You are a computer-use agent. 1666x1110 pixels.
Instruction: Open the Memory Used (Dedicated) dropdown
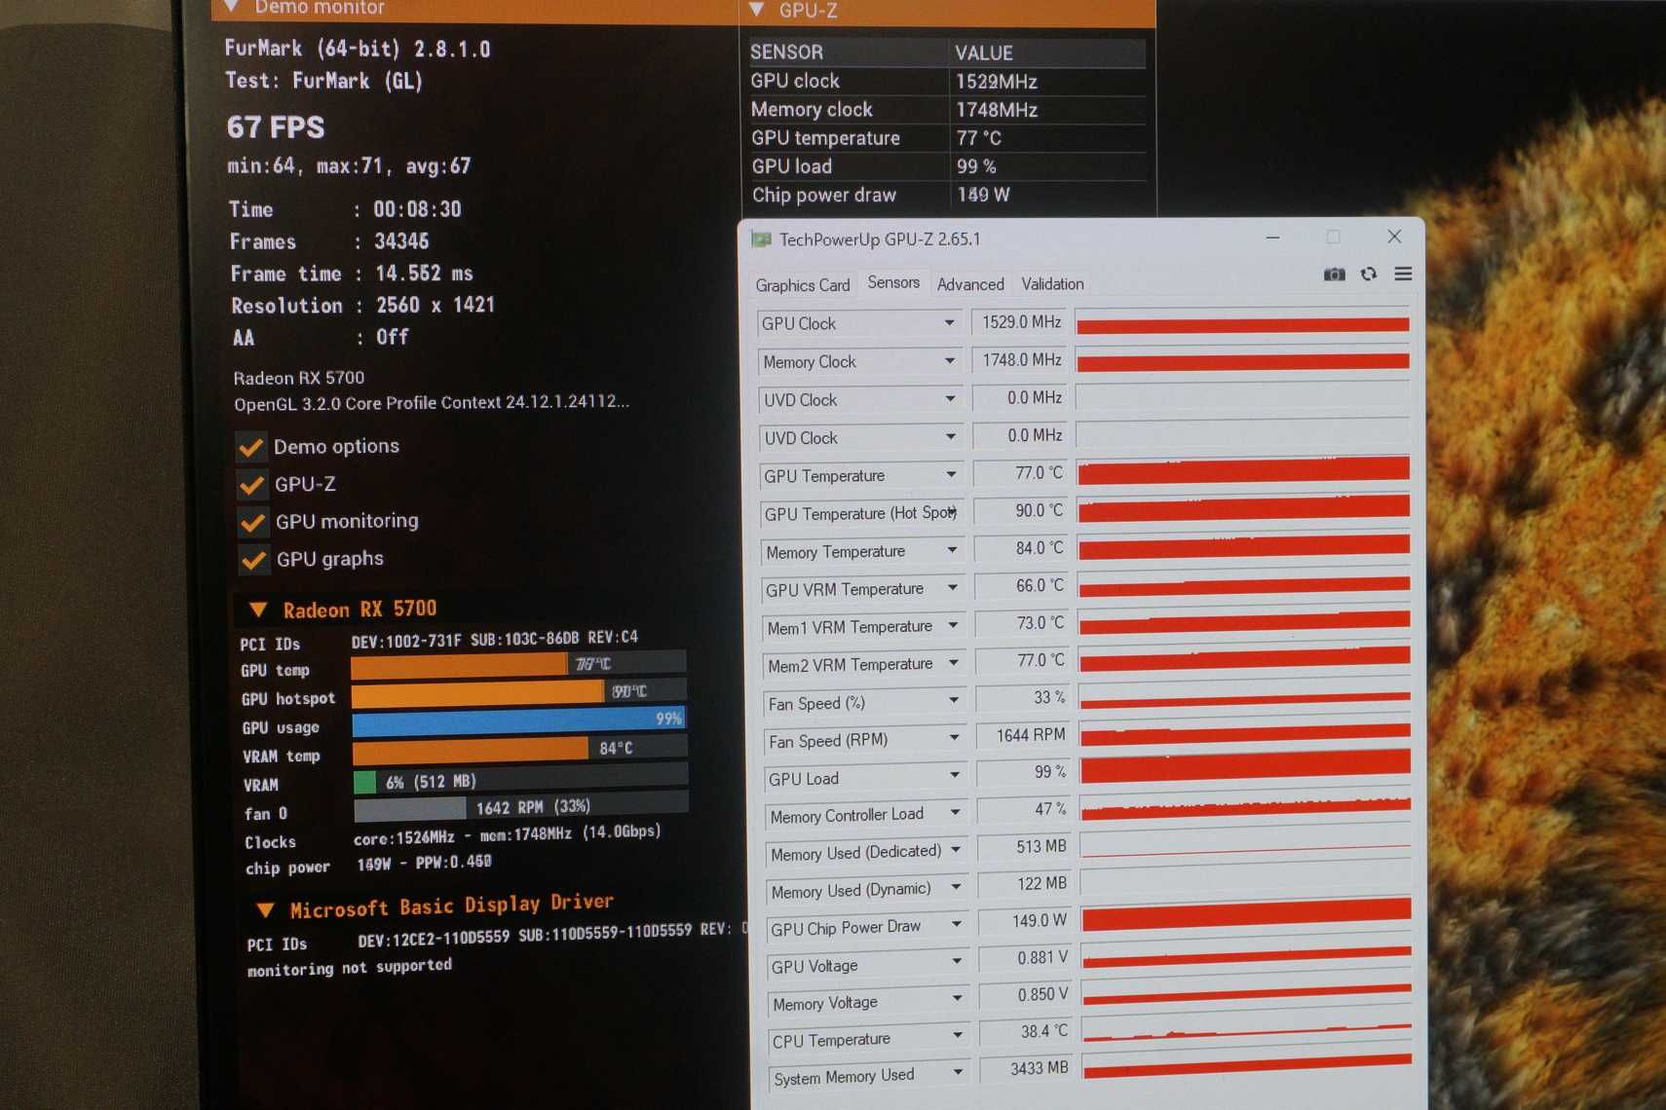click(956, 850)
